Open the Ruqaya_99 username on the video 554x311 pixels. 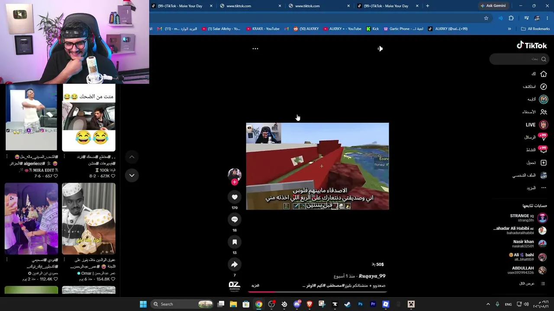coord(372,276)
